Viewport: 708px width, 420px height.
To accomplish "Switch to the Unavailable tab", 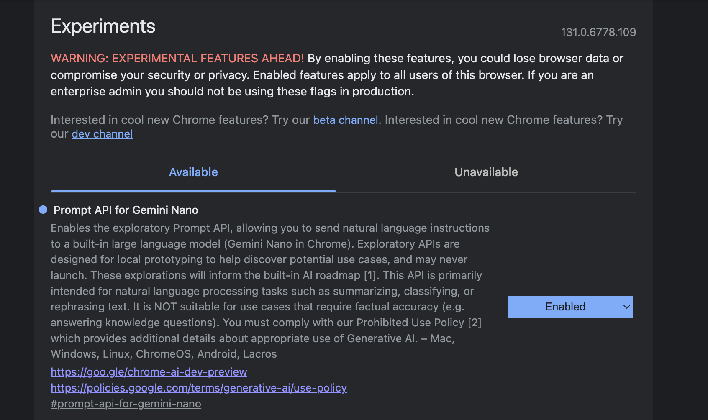I will [486, 172].
